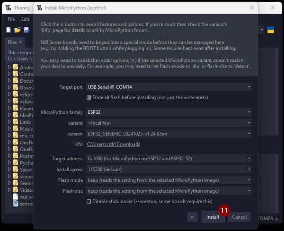The width and height of the screenshot is (284, 231).
Task: Open the Edit menu
Action: point(25,19)
